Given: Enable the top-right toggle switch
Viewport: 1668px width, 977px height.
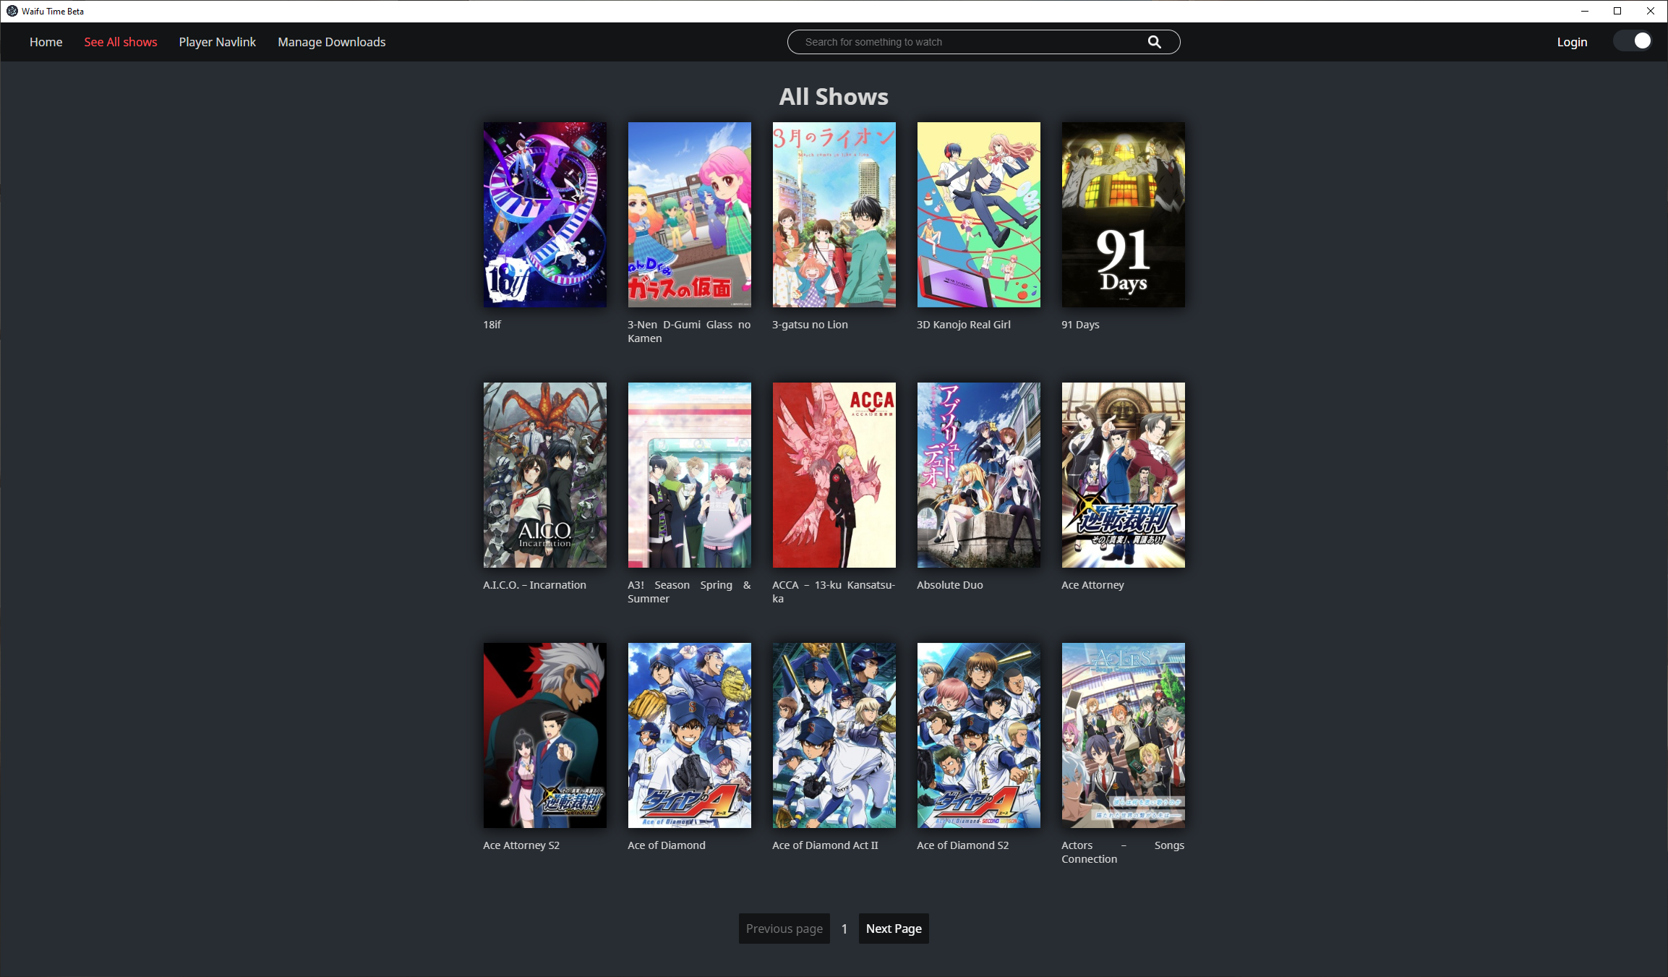Looking at the screenshot, I should tap(1633, 42).
